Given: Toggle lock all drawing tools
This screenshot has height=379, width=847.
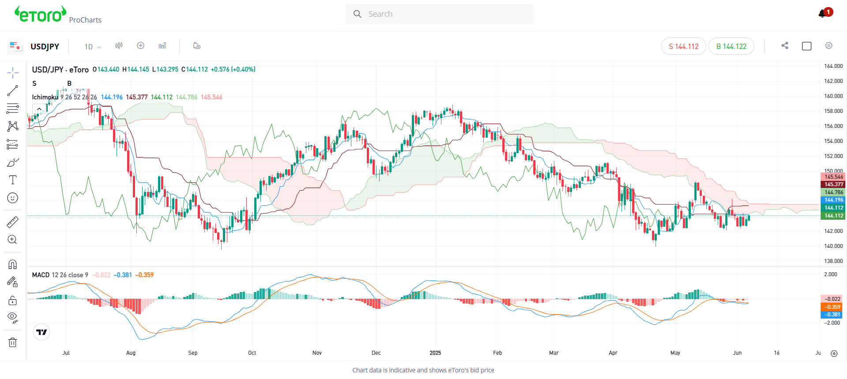Looking at the screenshot, I should tap(13, 300).
